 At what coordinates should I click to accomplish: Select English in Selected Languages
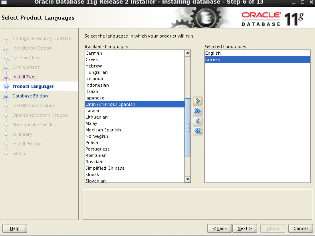[x=258, y=53]
